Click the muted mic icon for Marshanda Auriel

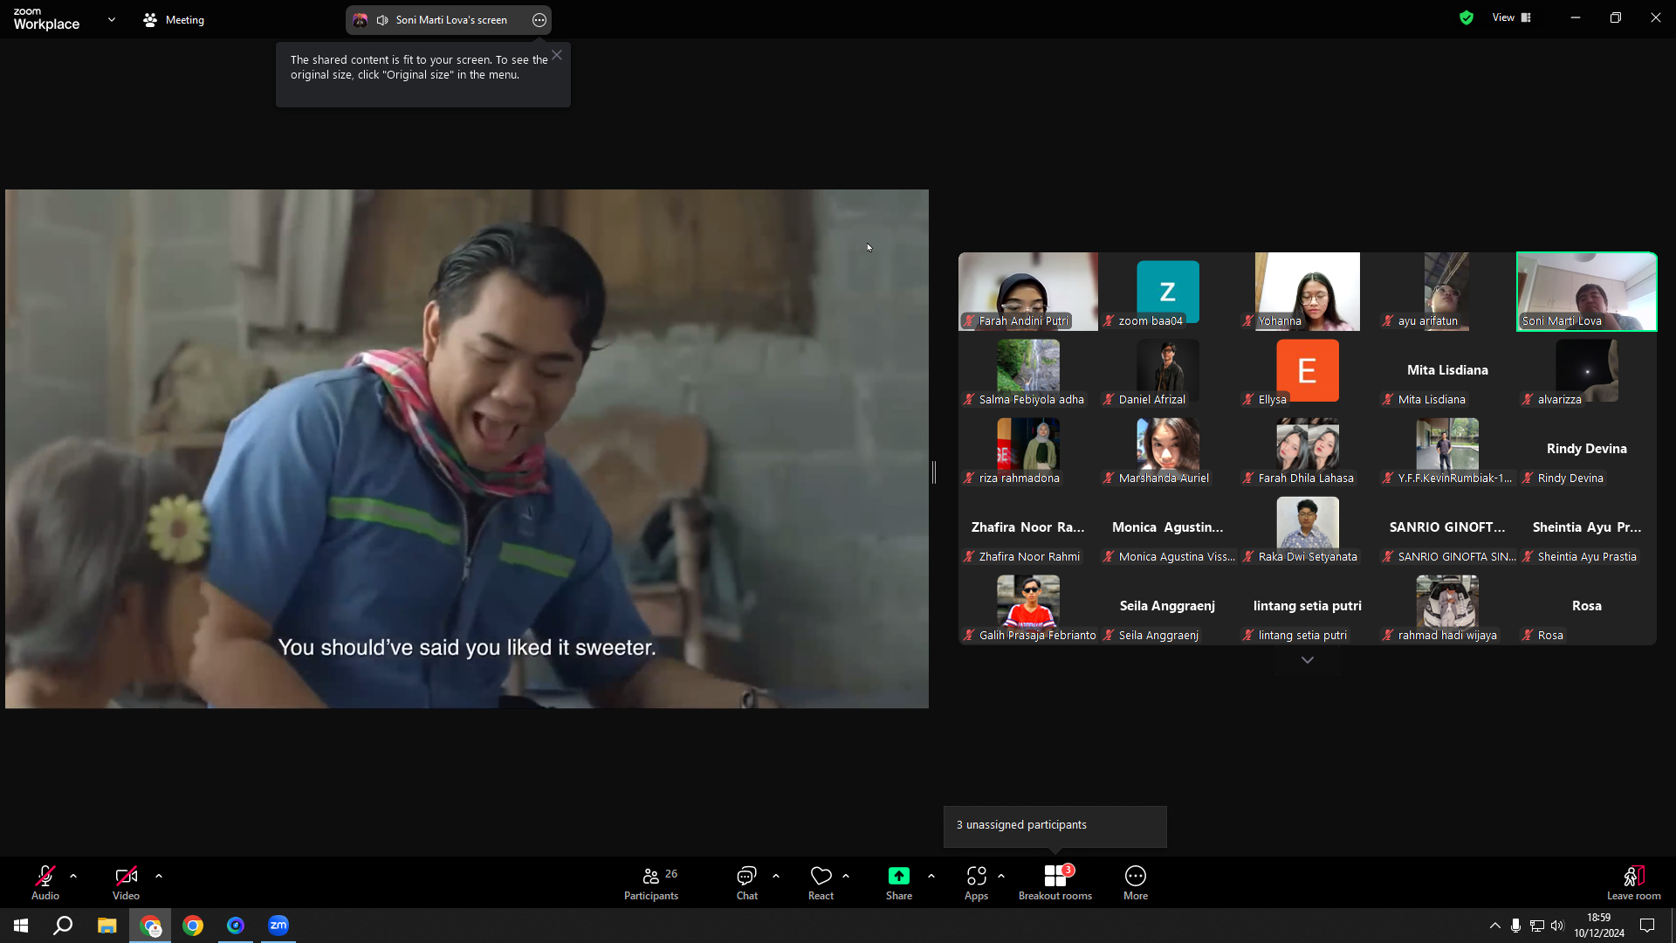tap(1109, 478)
